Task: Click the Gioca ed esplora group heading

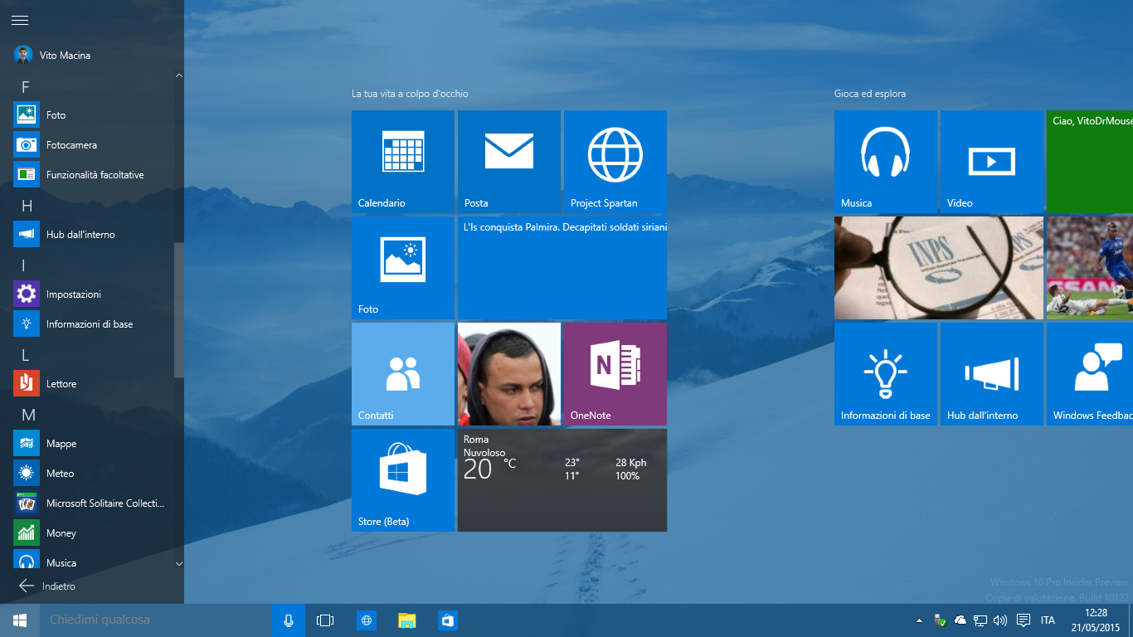Action: click(870, 94)
